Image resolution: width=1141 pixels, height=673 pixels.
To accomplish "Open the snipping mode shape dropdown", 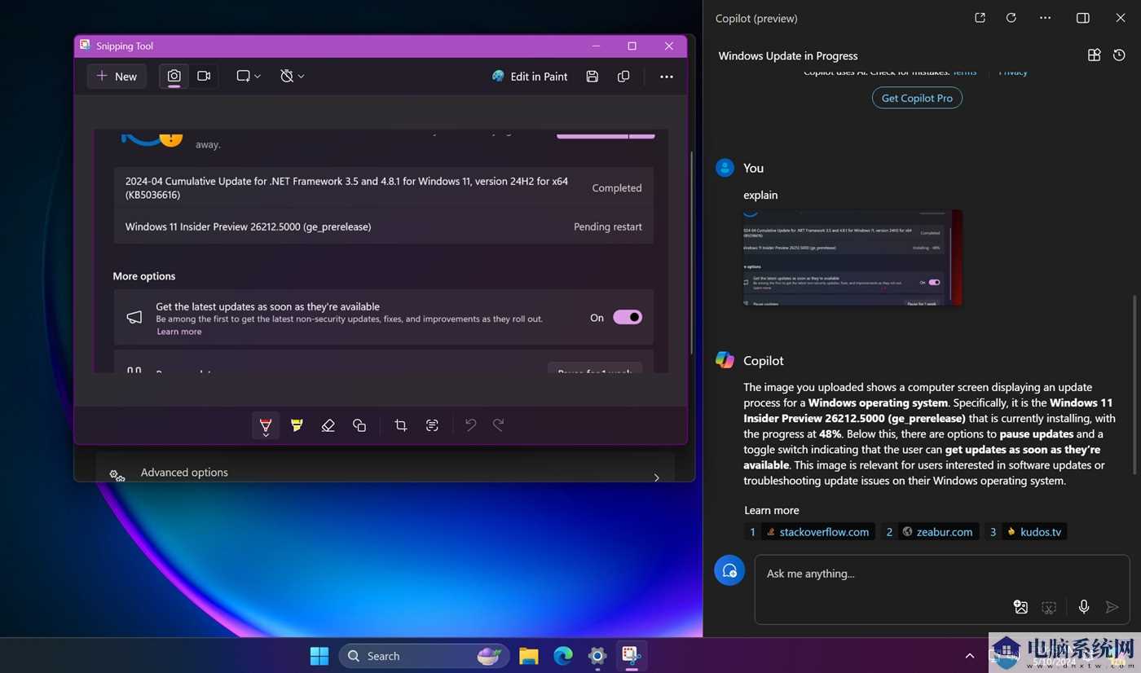I will click(x=249, y=76).
